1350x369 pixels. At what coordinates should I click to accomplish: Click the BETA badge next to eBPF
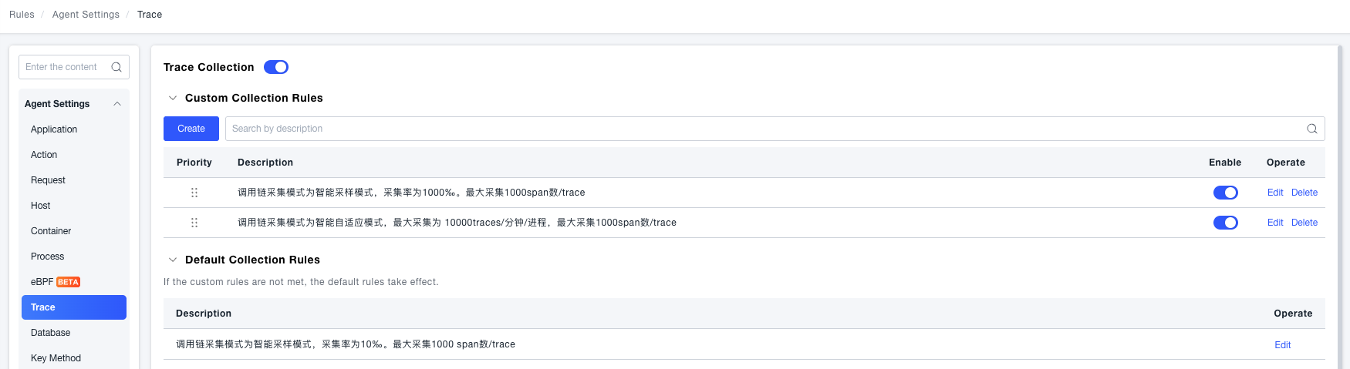click(x=68, y=282)
